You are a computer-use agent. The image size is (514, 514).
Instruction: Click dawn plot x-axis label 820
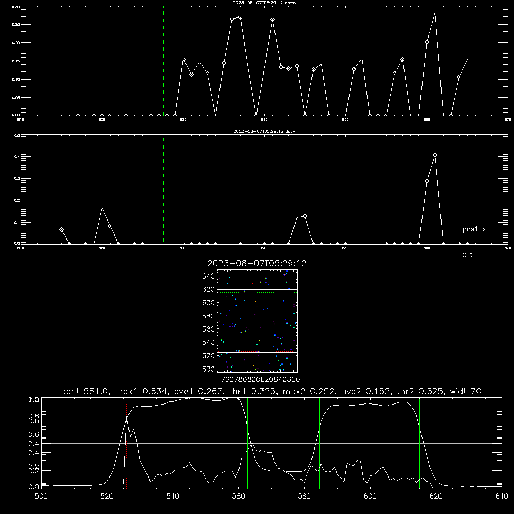point(102,120)
